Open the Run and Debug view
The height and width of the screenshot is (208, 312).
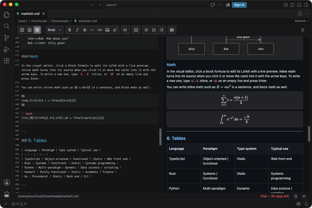tap(7, 49)
